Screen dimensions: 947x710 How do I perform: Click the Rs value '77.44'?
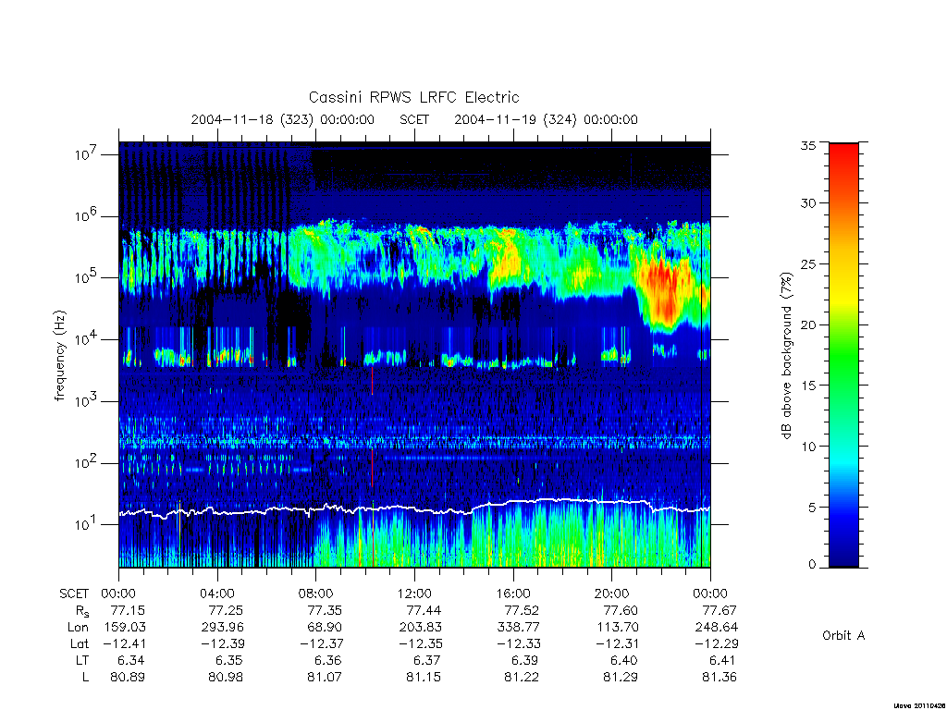pos(424,610)
